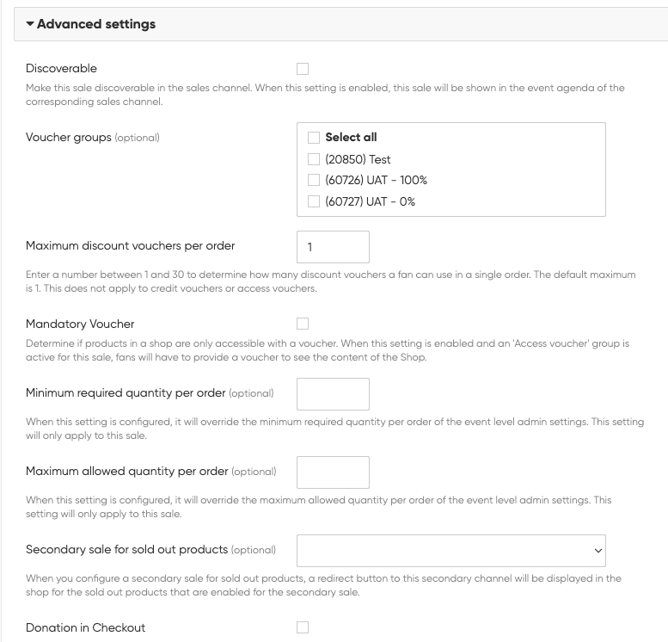This screenshot has height=642, width=668.
Task: Enable the Discoverable checkbox
Action: coord(303,69)
